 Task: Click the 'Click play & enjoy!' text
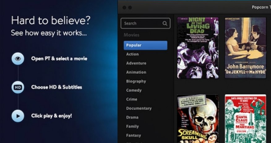pyautogui.click(x=51, y=116)
